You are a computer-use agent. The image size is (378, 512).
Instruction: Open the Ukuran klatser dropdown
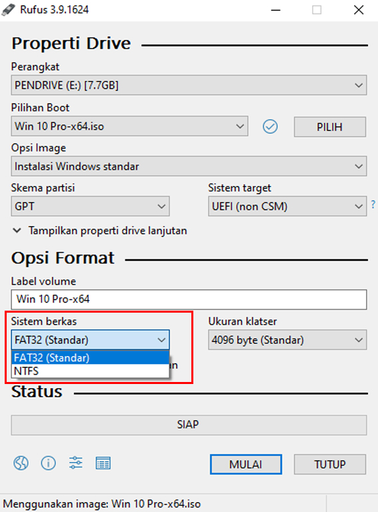click(287, 340)
